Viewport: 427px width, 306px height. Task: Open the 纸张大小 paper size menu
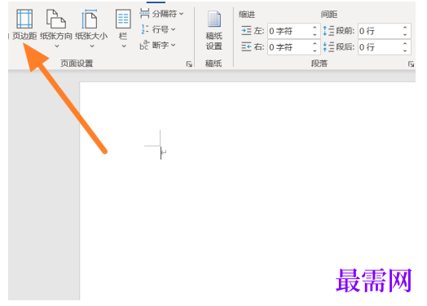coord(91,28)
